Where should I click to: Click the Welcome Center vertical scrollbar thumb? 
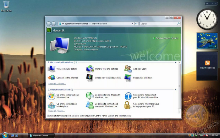179,86
